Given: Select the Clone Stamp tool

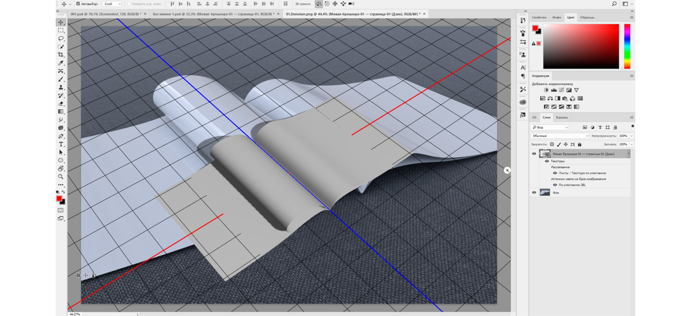Looking at the screenshot, I should (61, 87).
